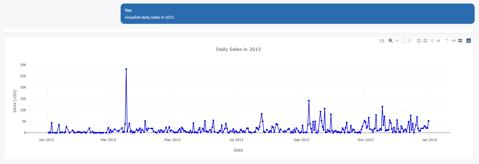The image size is (479, 164).
Task: Zoom out using the minus icon
Action: [x=425, y=41]
